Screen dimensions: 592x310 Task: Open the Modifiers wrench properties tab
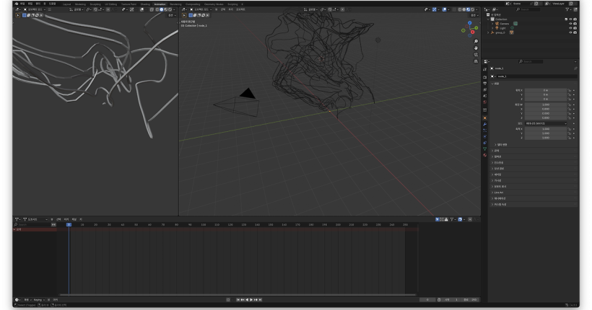(x=485, y=124)
